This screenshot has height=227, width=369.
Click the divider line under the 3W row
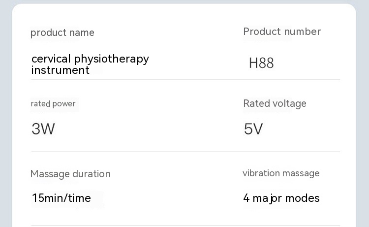coord(185,152)
